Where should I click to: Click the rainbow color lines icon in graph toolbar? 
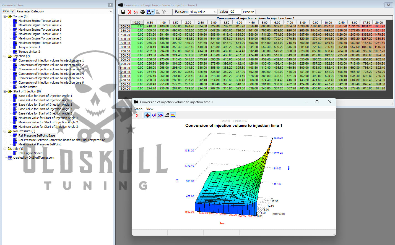point(173,115)
